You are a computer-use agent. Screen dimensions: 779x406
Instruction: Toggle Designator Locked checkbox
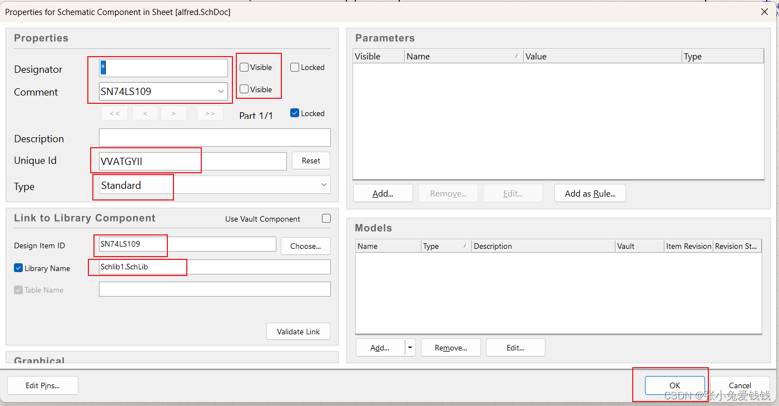tap(295, 67)
